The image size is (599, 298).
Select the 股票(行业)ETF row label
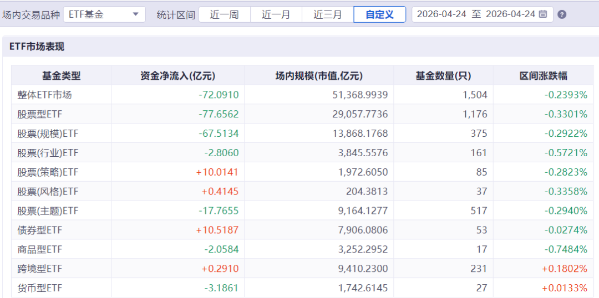pyautogui.click(x=48, y=153)
